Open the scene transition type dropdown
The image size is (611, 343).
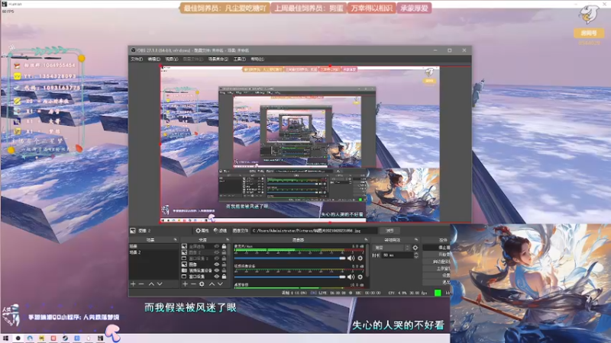click(x=392, y=248)
